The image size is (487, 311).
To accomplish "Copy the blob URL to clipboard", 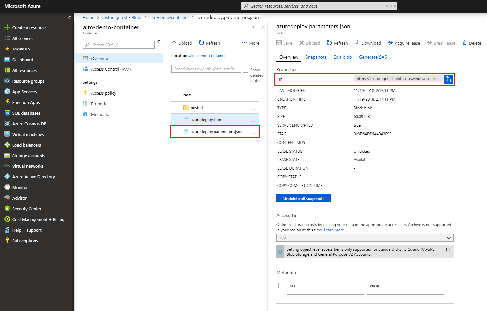I will point(448,79).
